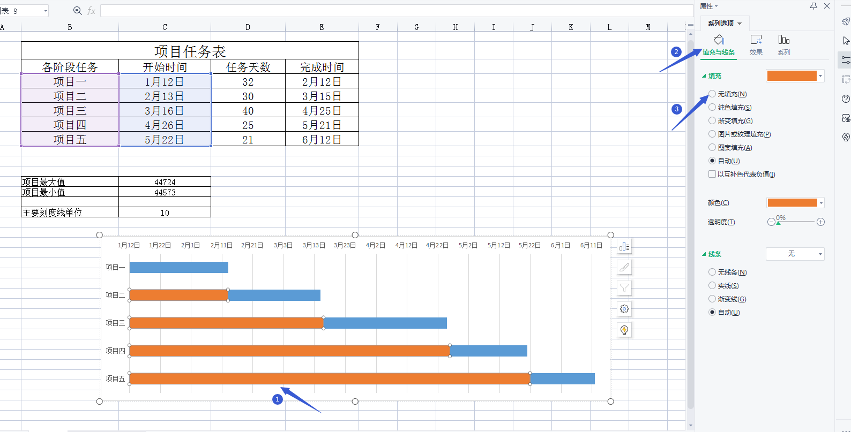Screen dimensions: 851x432
Task: Click the 项目任务表 title cell
Action: 190,51
